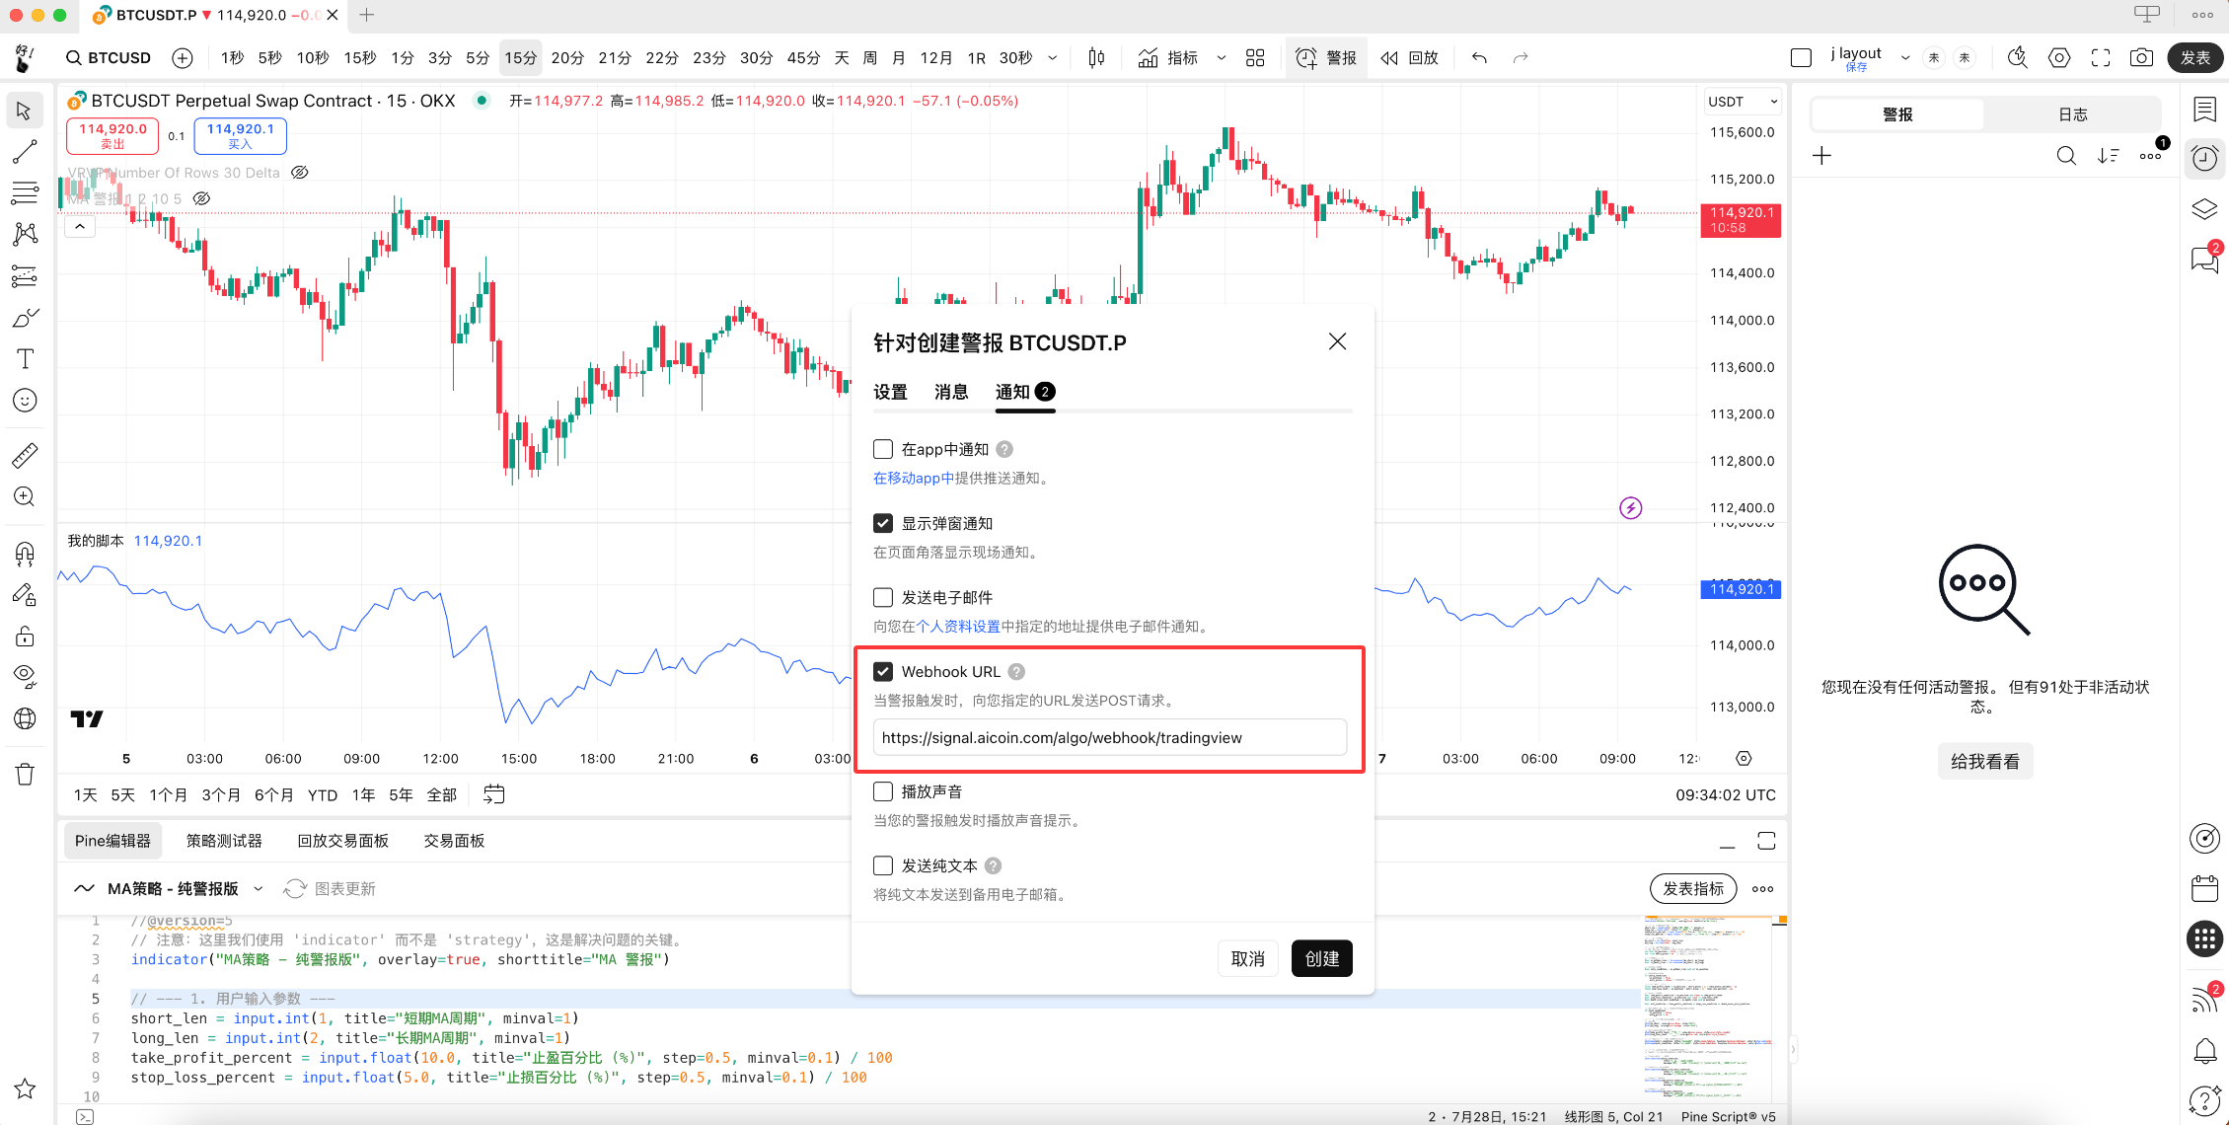Select the 1年 date range

coord(363,794)
